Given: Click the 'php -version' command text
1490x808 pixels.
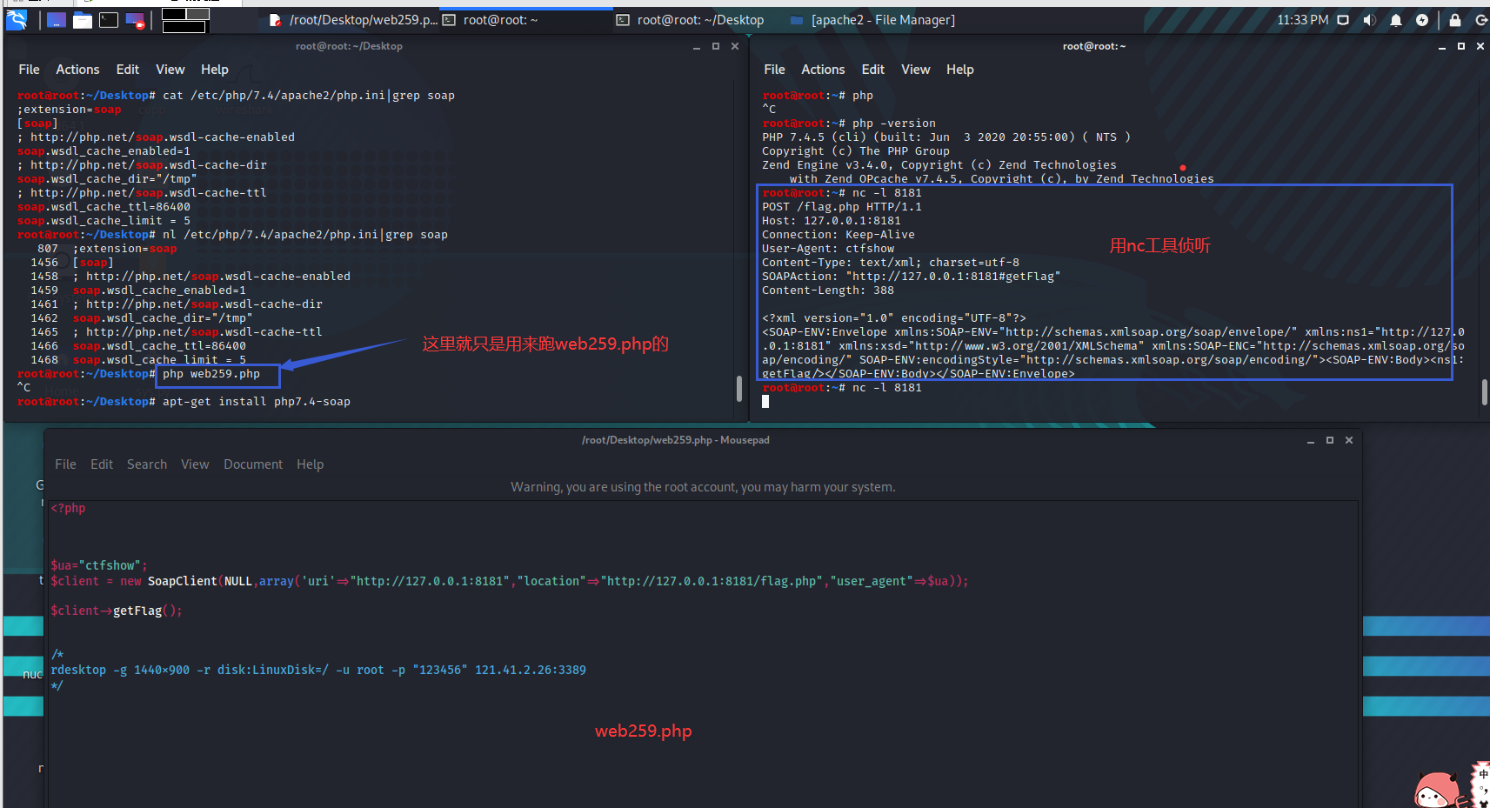Looking at the screenshot, I should pyautogui.click(x=894, y=124).
